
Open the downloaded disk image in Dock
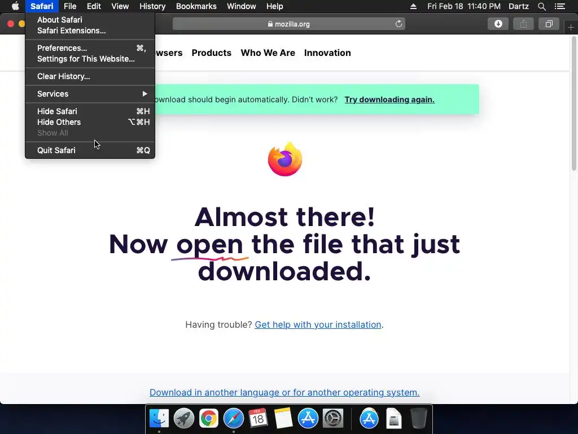pyautogui.click(x=393, y=419)
